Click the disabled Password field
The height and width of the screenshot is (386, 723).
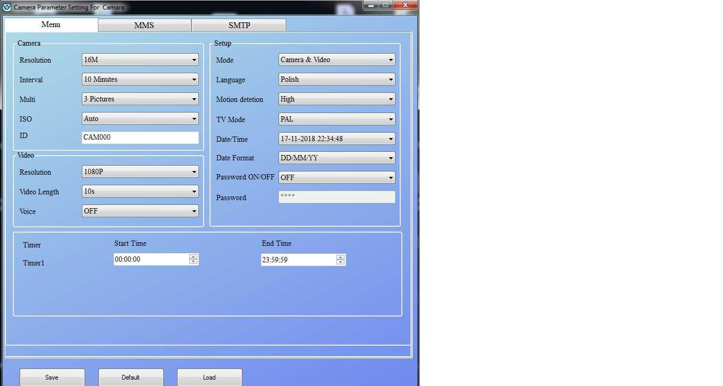coord(337,197)
